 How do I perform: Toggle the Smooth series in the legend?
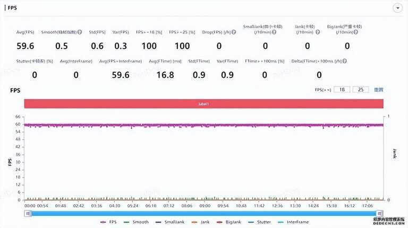pyautogui.click(x=136, y=222)
